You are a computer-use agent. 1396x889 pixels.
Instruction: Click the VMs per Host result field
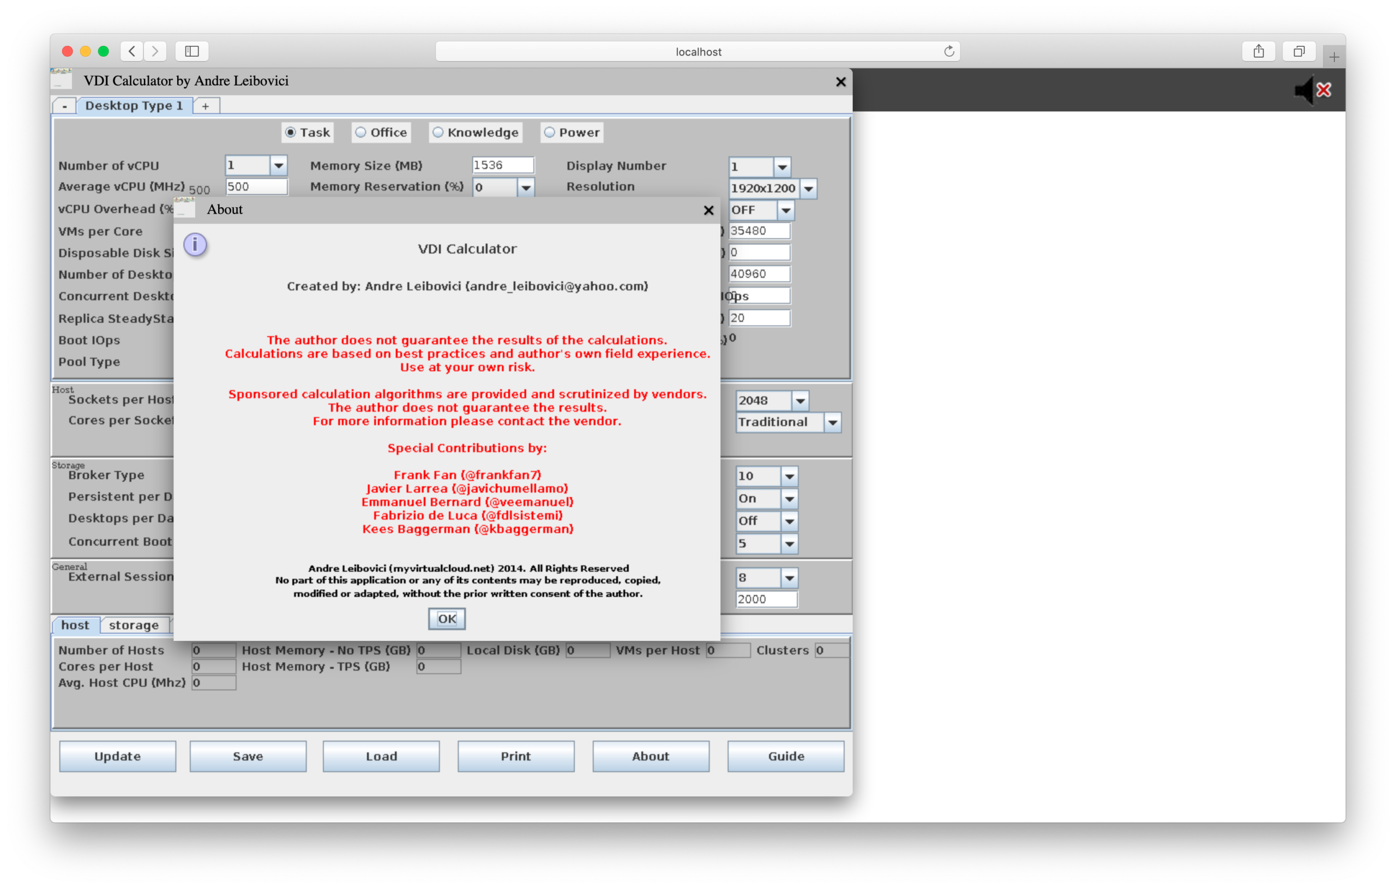pyautogui.click(x=728, y=650)
